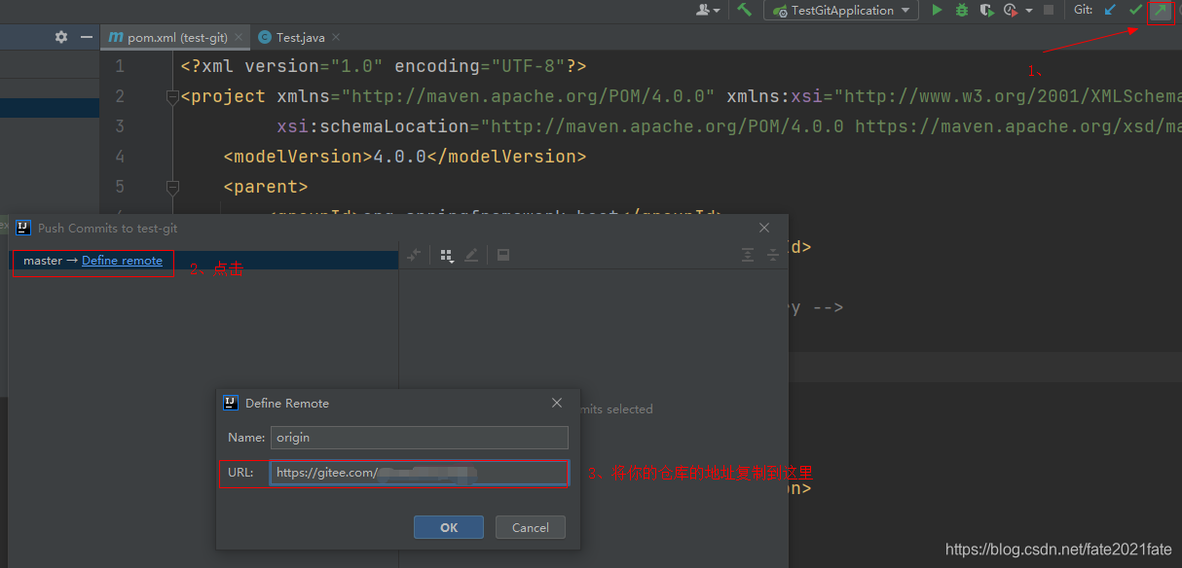Collapse the parent tag fold marker on line 5
The image size is (1182, 568).
click(x=172, y=187)
